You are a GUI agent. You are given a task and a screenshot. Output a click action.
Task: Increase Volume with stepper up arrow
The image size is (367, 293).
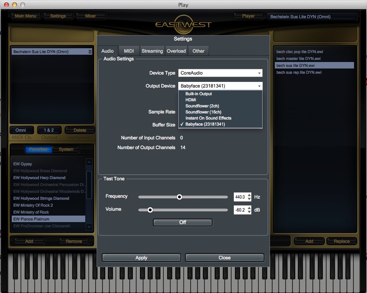[x=249, y=208]
